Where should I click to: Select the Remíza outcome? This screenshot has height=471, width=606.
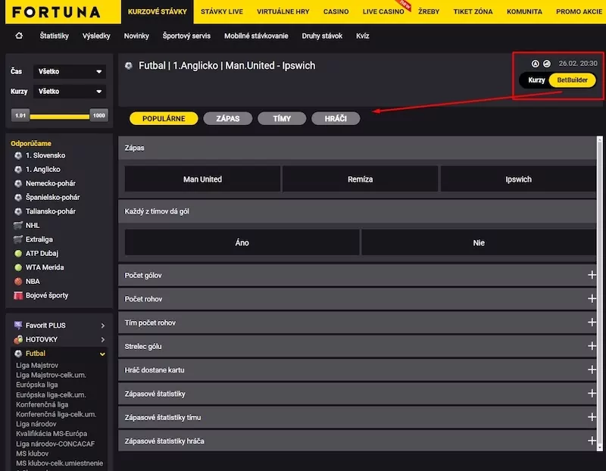[x=361, y=179]
